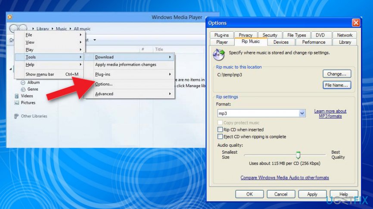Click the All music breadcrumb
The width and height of the screenshot is (373, 209).
click(x=82, y=29)
